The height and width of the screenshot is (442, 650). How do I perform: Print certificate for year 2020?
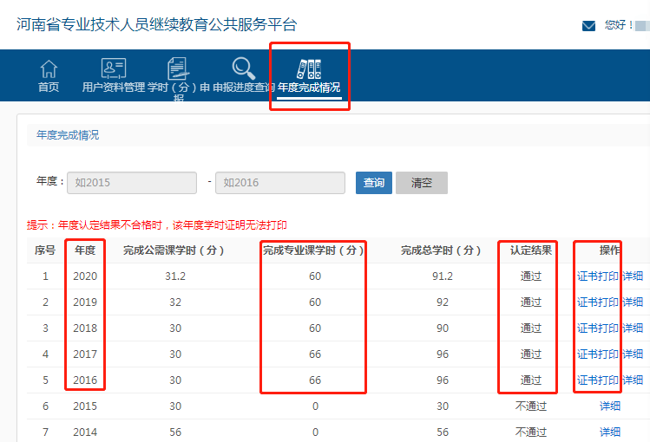[598, 276]
